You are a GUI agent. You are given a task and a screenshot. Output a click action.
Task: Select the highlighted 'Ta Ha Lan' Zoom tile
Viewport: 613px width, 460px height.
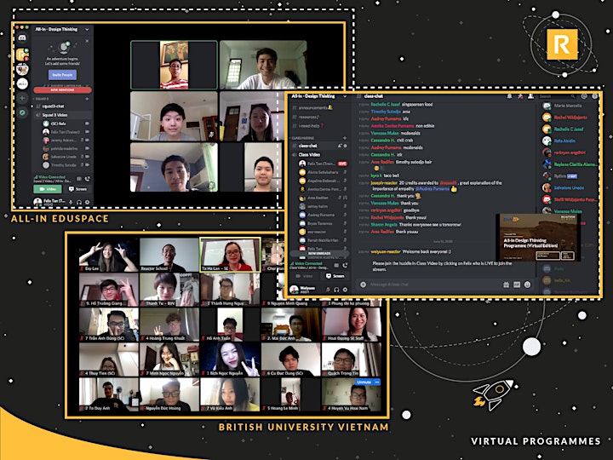(230, 254)
